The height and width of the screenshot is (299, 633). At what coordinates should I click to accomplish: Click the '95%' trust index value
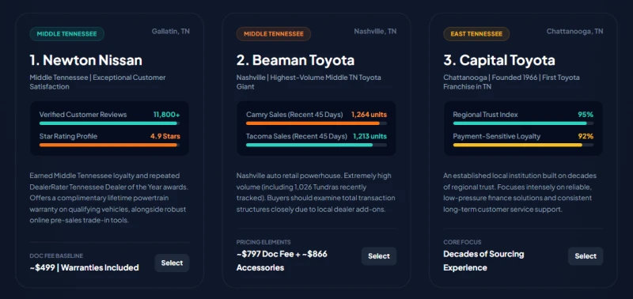586,115
